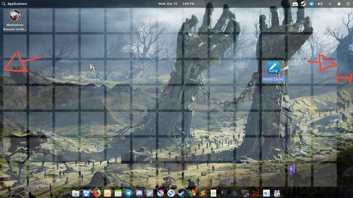Launch Firefox from the dock
353x198 pixels.
tap(97, 193)
